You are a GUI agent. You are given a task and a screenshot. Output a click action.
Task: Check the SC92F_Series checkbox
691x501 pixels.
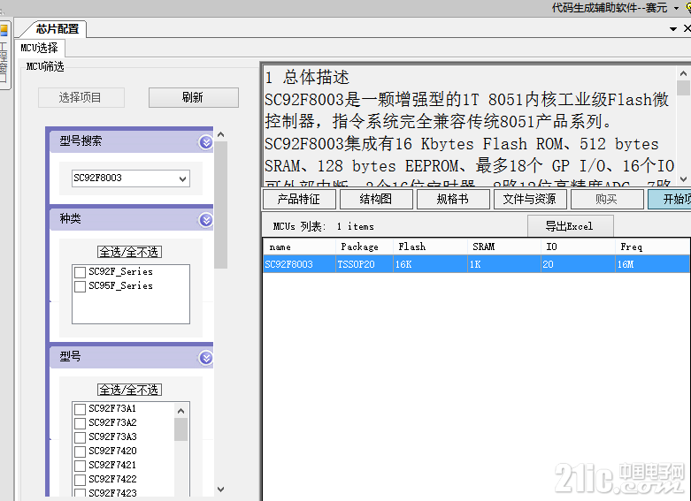[80, 272]
